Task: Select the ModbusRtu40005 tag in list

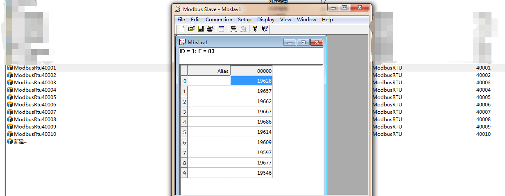Action: pyautogui.click(x=35, y=97)
